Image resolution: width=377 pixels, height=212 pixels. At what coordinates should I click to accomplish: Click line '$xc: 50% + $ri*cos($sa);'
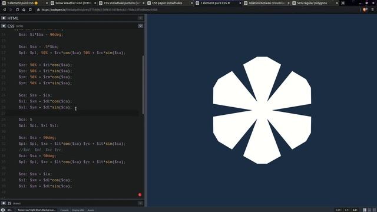point(45,65)
